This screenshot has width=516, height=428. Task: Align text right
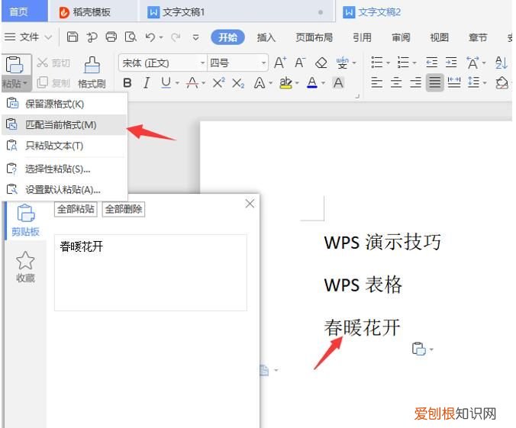pyautogui.click(x=416, y=82)
